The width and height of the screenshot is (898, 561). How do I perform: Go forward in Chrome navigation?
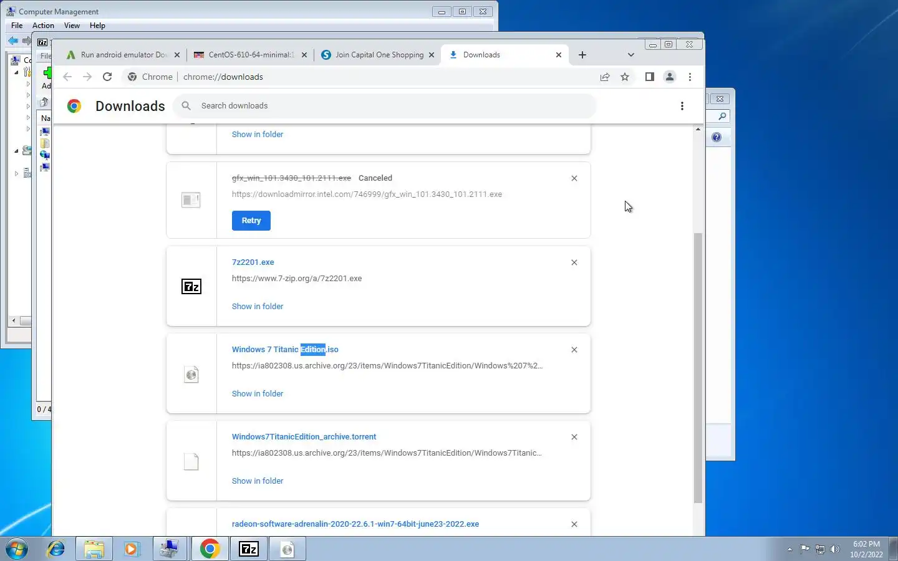(87, 77)
